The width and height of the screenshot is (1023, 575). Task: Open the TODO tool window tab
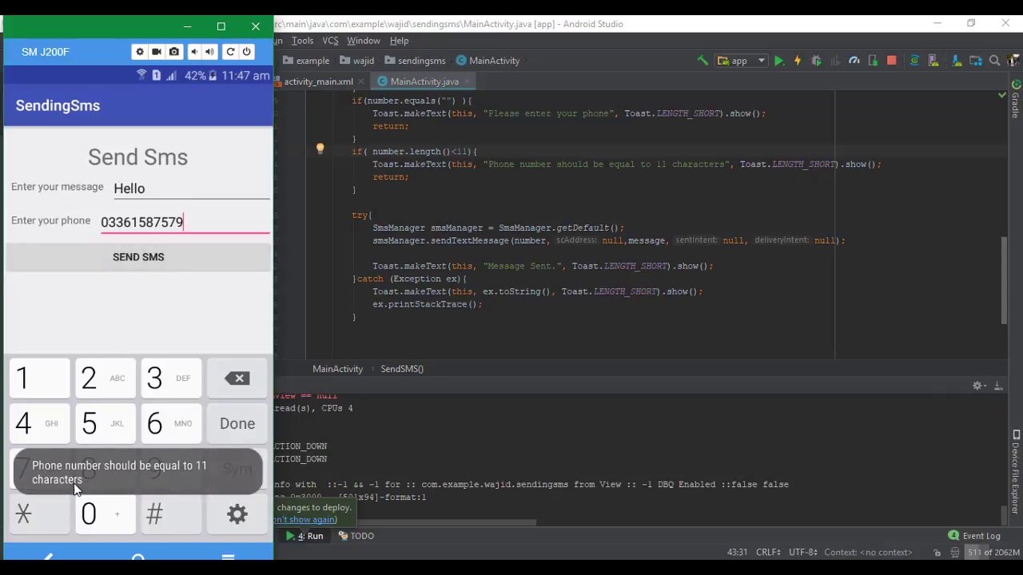[x=356, y=536]
